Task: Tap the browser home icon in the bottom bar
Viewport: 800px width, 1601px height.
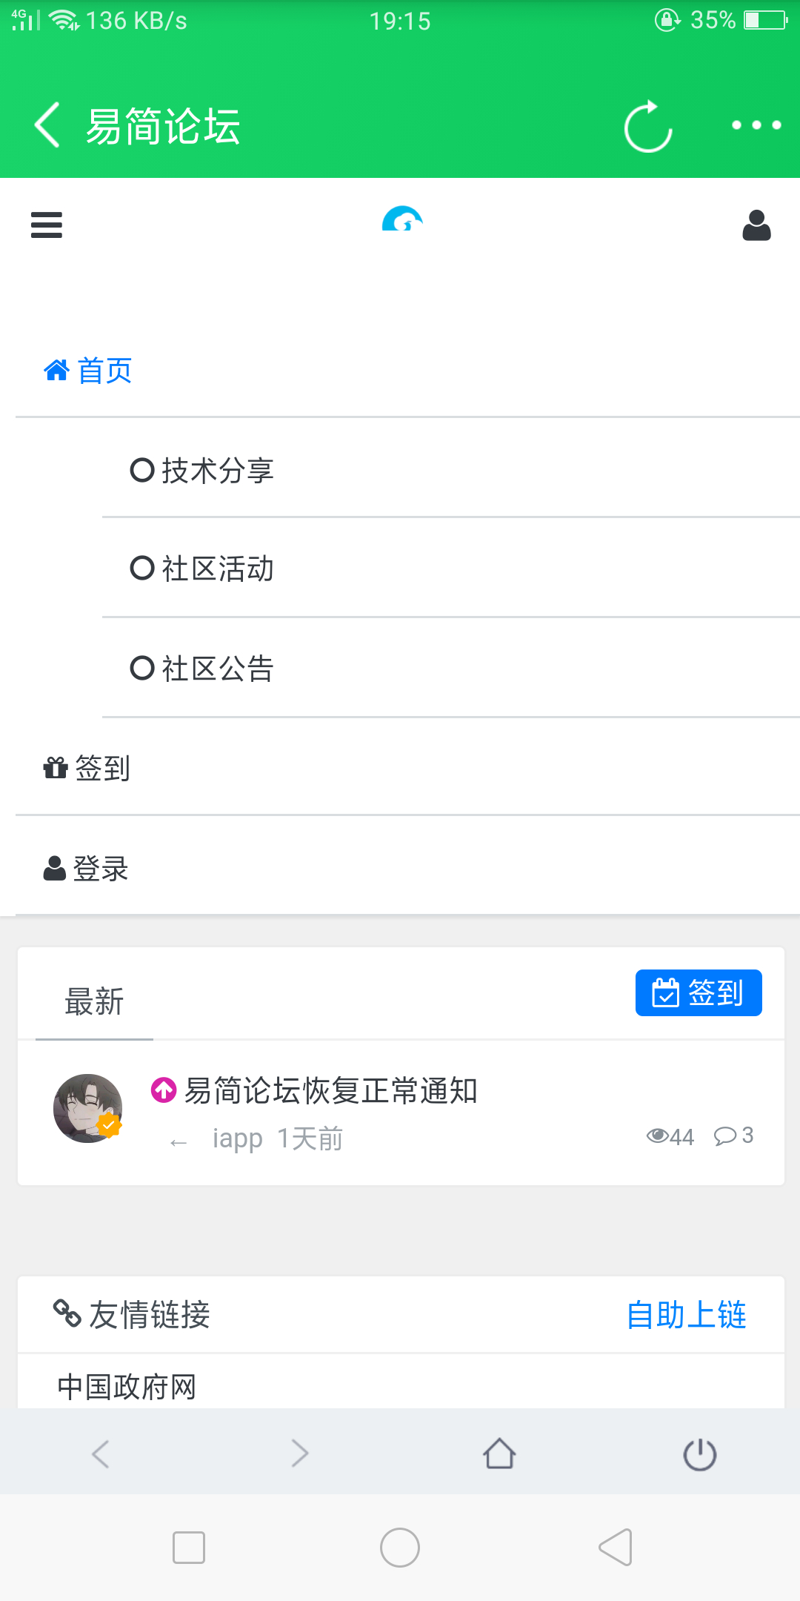Action: [499, 1454]
